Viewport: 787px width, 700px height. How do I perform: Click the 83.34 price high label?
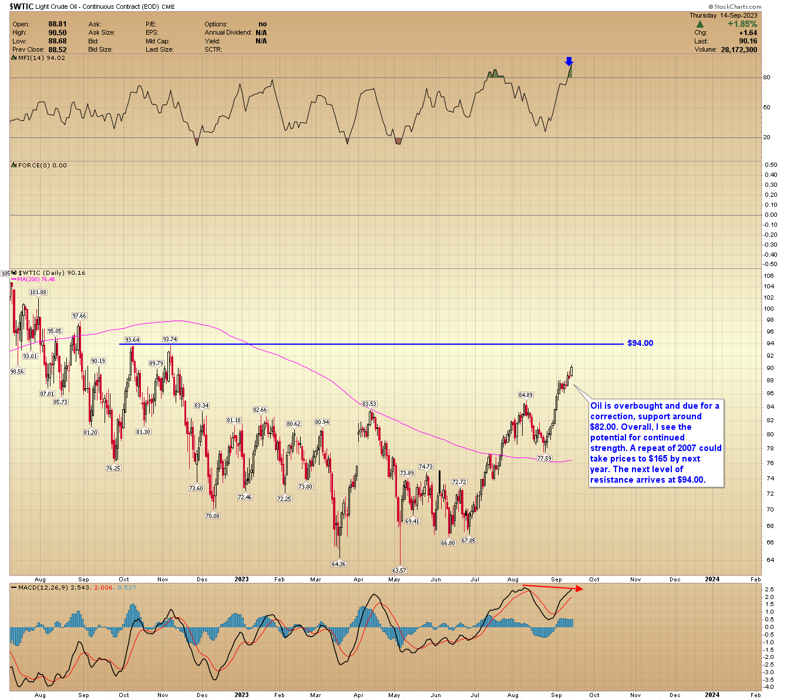click(x=201, y=406)
